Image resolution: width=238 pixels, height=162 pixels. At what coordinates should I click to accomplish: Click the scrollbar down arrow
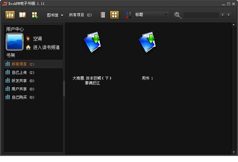[234, 152]
